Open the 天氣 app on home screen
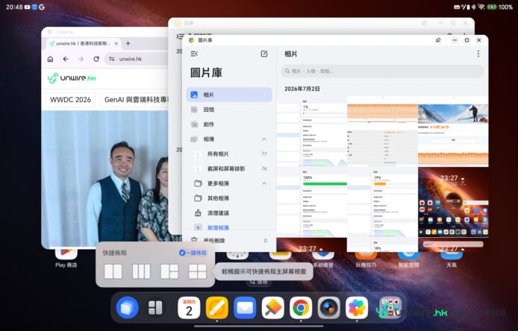Viewport: 518px width, 331px height. pos(452,259)
